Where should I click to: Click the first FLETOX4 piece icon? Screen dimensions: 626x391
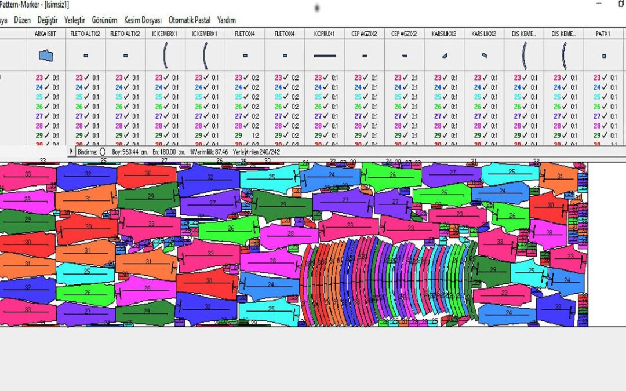pyautogui.click(x=245, y=56)
